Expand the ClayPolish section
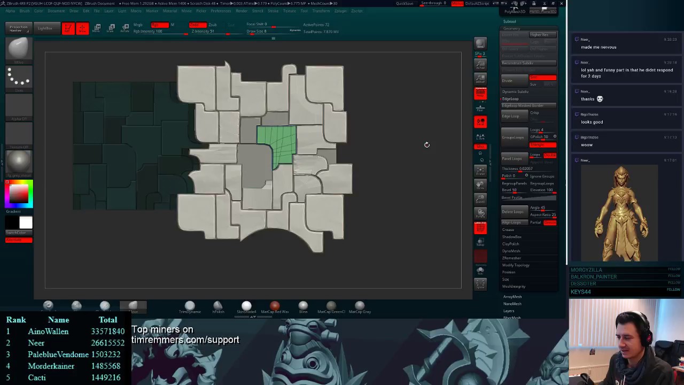The height and width of the screenshot is (385, 684). coord(510,244)
